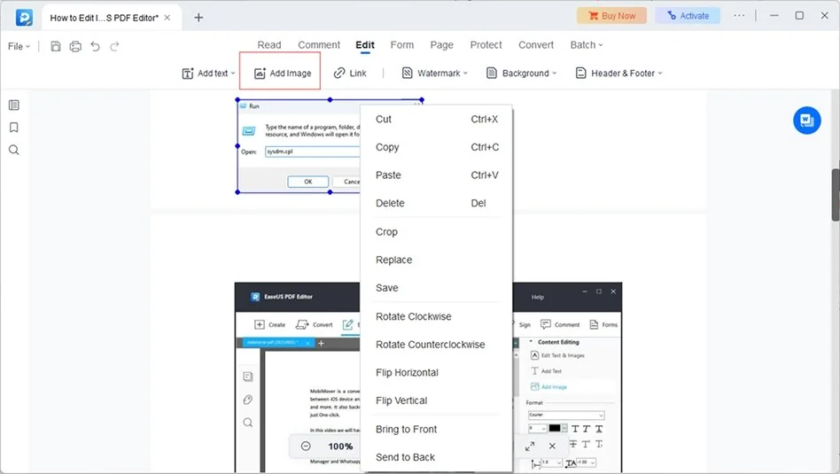The width and height of the screenshot is (840, 474).
Task: Open the search sidebar icon
Action: click(14, 150)
